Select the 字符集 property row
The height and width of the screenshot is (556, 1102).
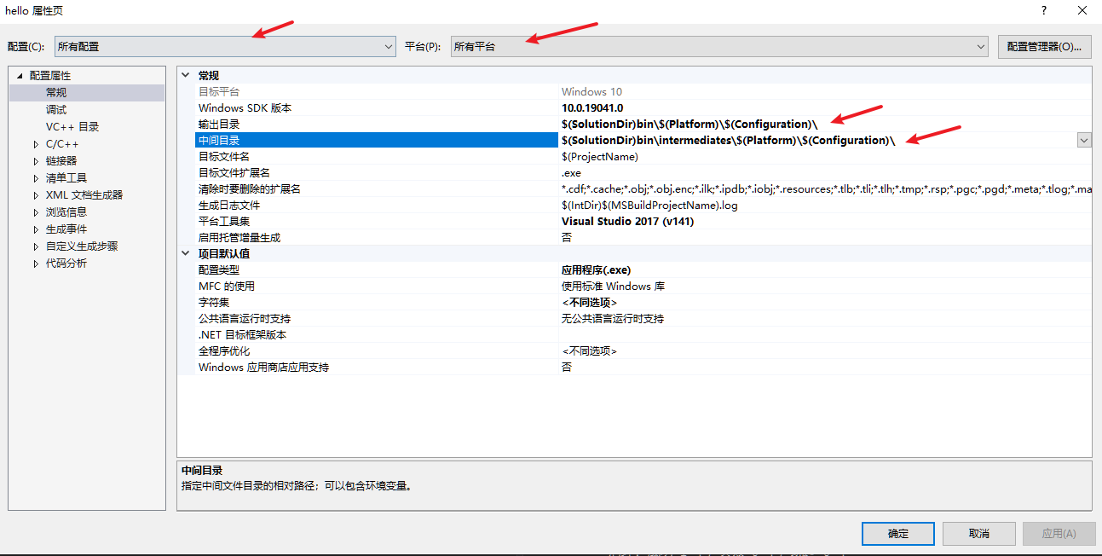tap(643, 302)
